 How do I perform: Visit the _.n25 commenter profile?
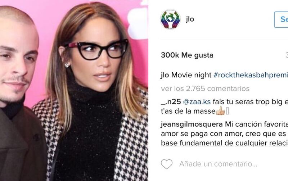click(x=171, y=102)
